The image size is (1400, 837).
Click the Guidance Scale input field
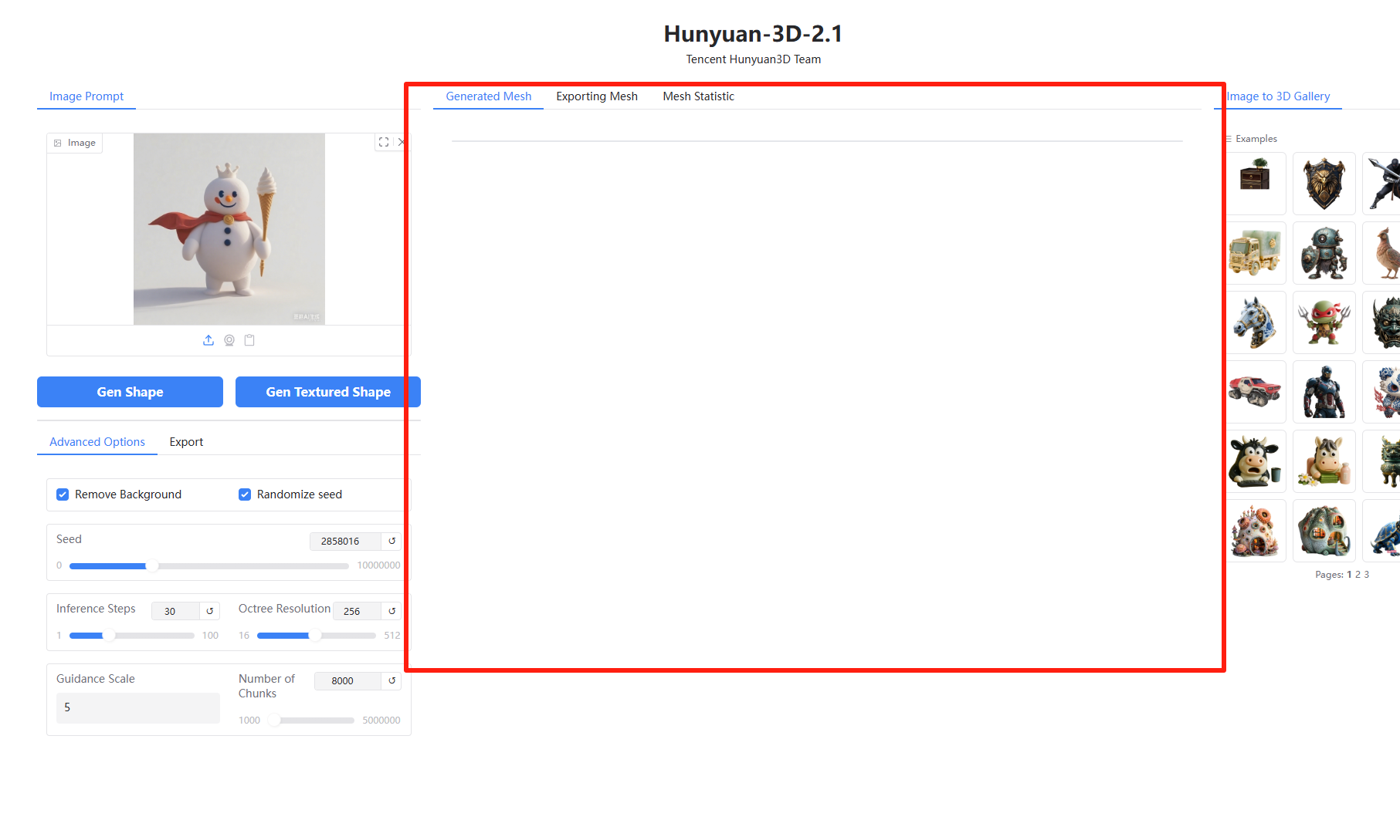coord(138,707)
